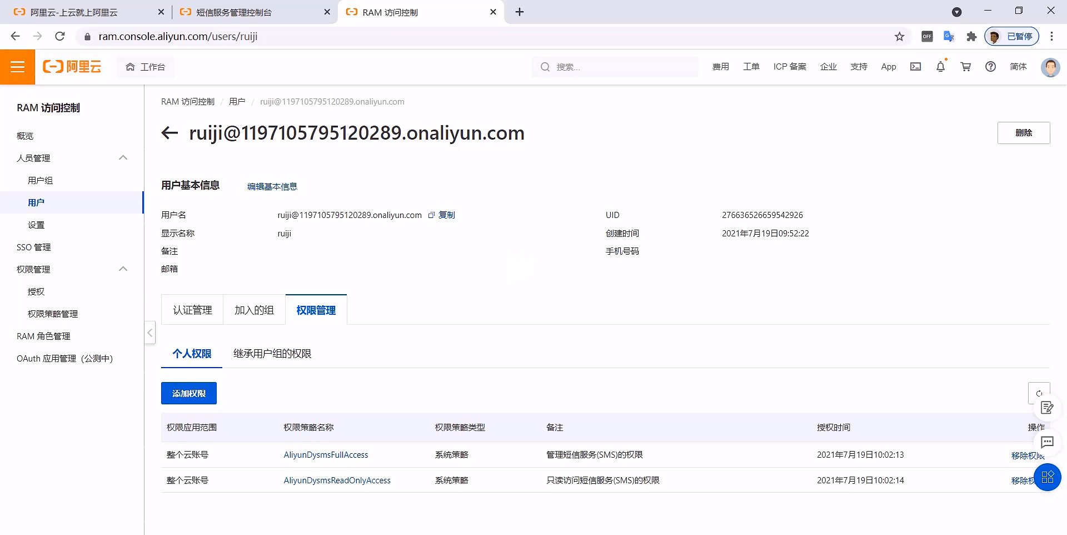The width and height of the screenshot is (1067, 535).
Task: Collapse the sidebar with the side arrow handle
Action: (150, 333)
